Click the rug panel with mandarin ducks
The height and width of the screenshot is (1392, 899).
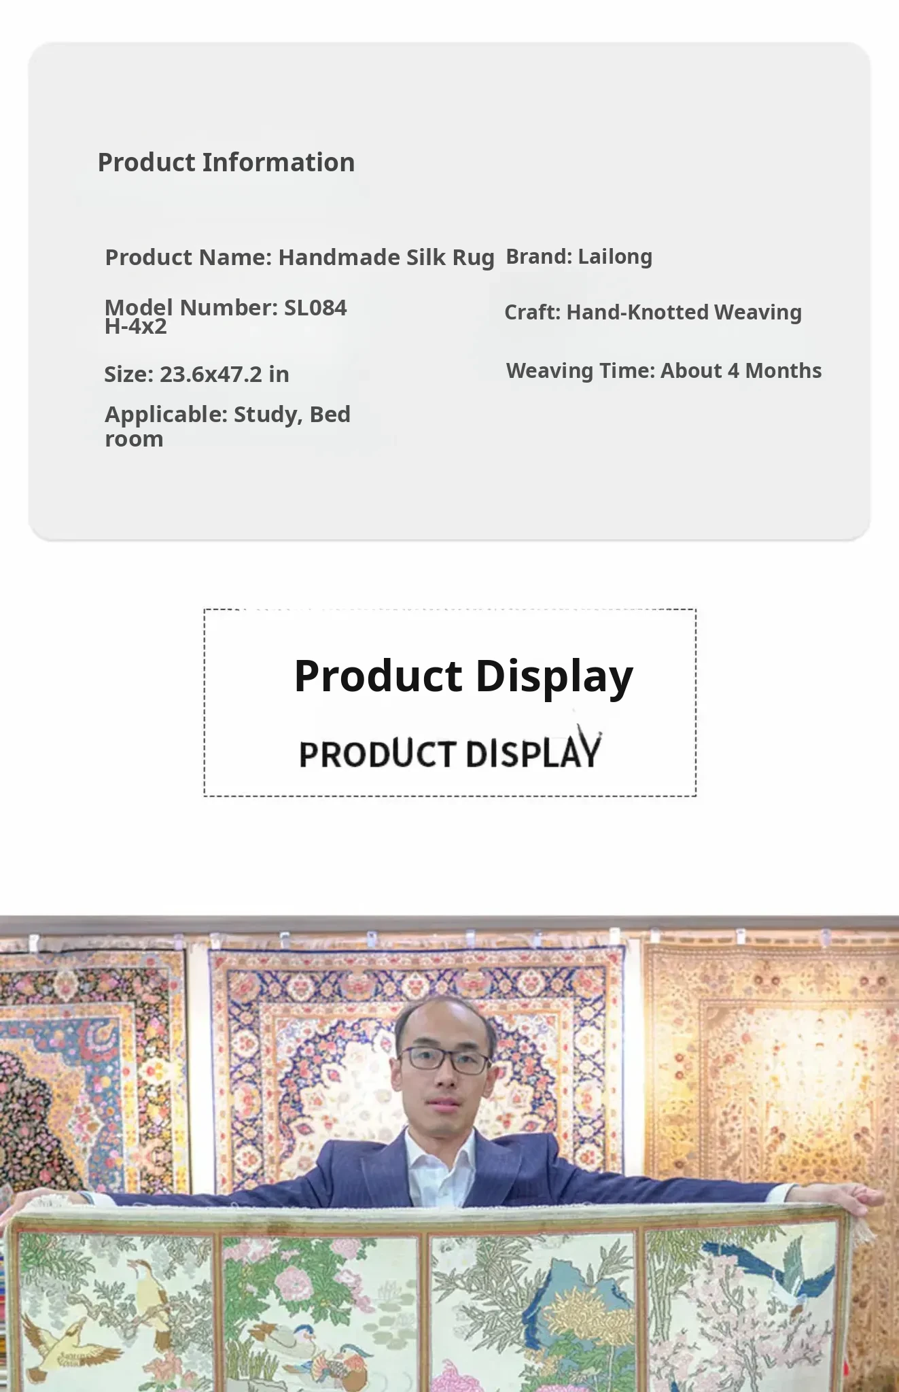coord(319,1312)
